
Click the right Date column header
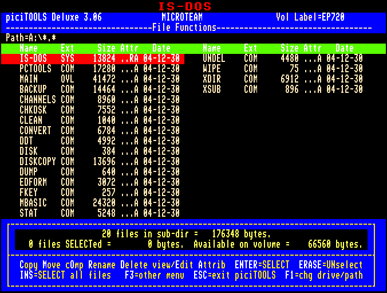pyautogui.click(x=345, y=48)
